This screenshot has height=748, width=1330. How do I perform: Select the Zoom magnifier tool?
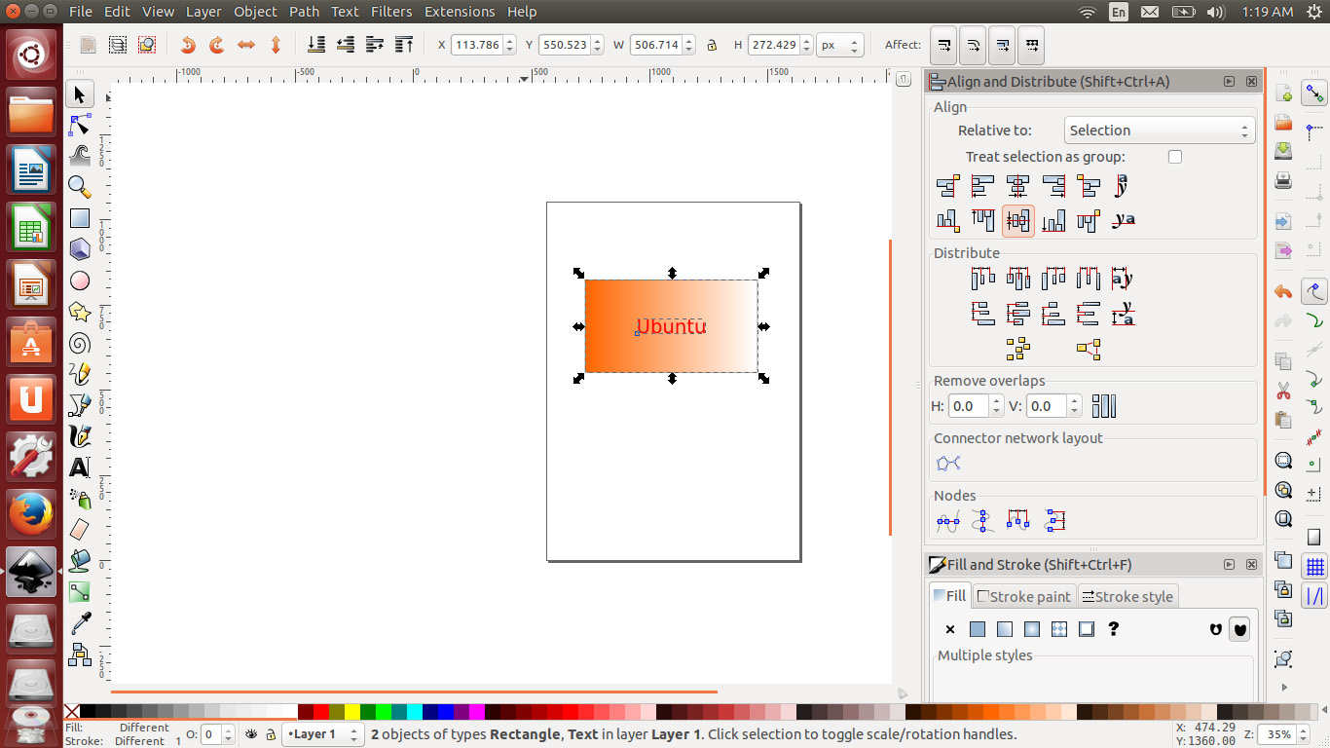[80, 187]
